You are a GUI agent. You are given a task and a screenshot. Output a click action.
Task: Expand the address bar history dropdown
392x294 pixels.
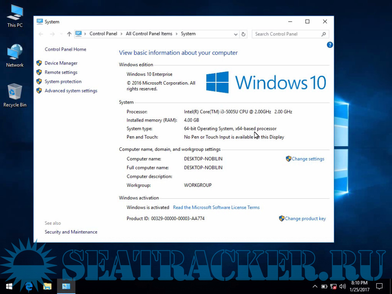(236, 34)
